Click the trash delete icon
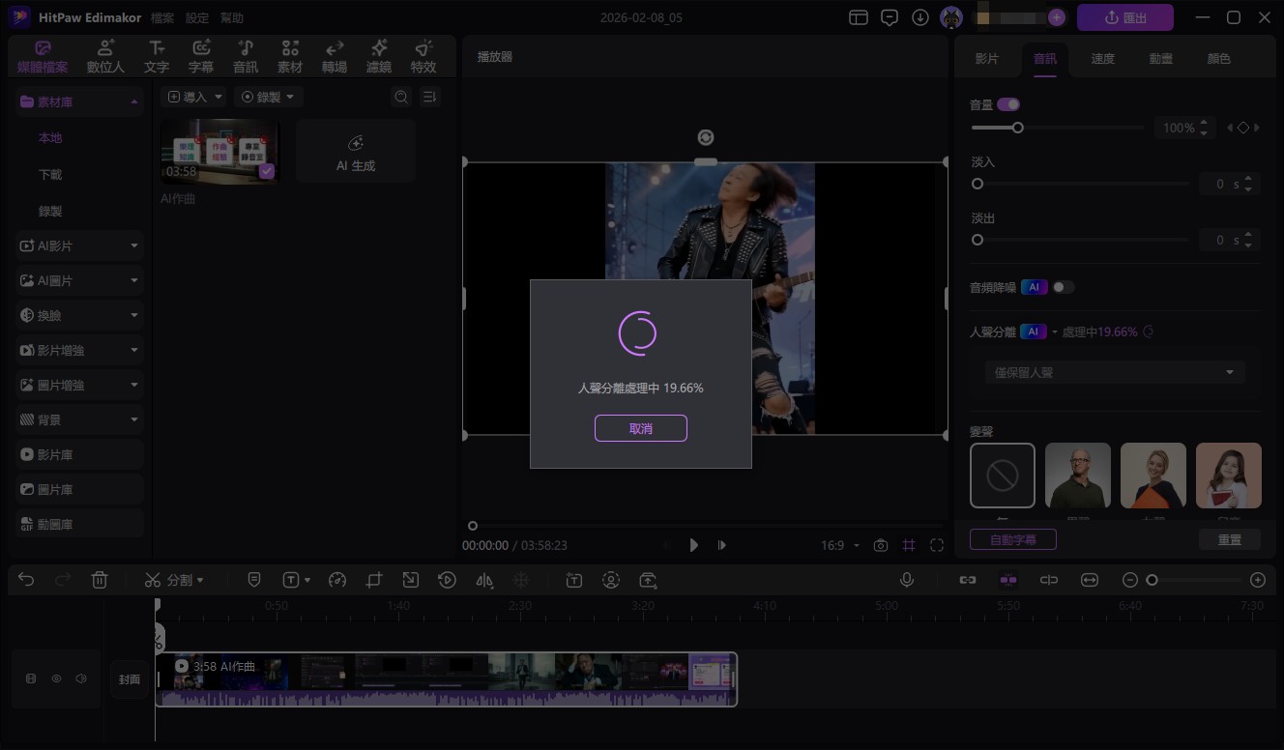 (100, 580)
